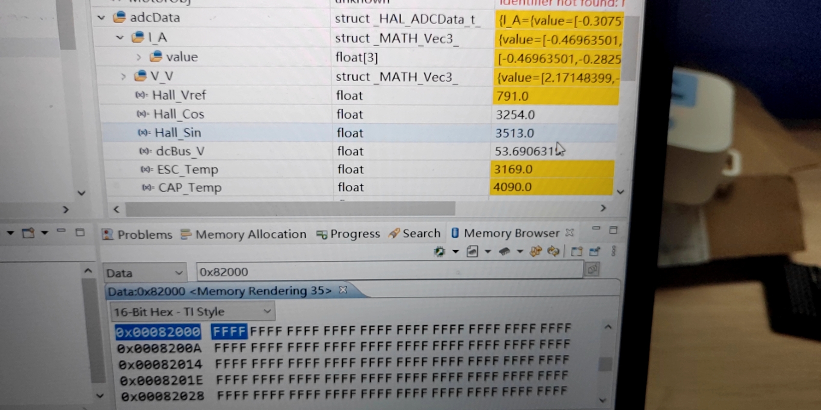Click the adcData struct icon
Viewport: 821px width, 410px height.
pyautogui.click(x=119, y=17)
